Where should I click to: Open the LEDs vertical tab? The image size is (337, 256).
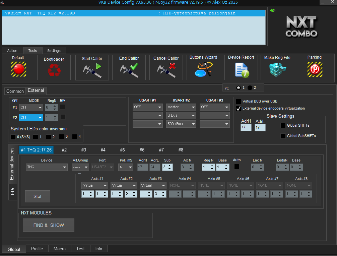12,192
